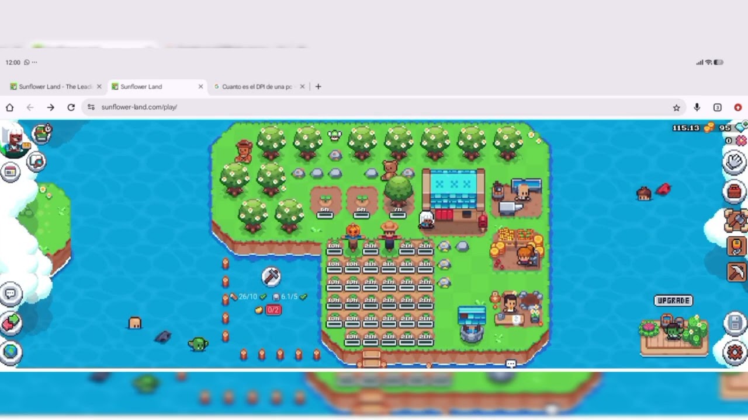Click the UPGRADE button above raft
The width and height of the screenshot is (748, 420).
click(673, 300)
